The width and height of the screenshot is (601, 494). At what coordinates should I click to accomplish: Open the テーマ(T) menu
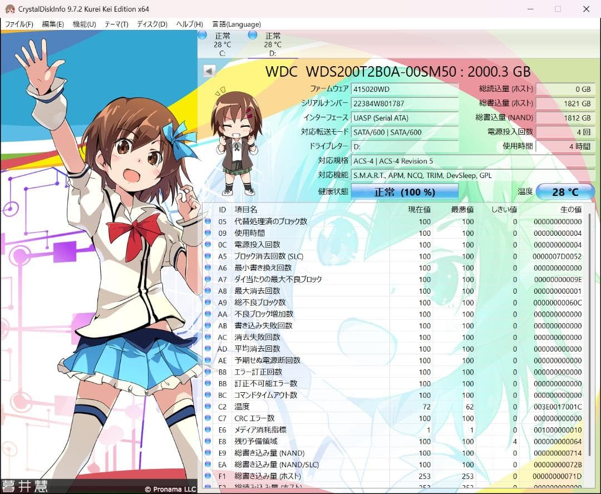pos(116,24)
